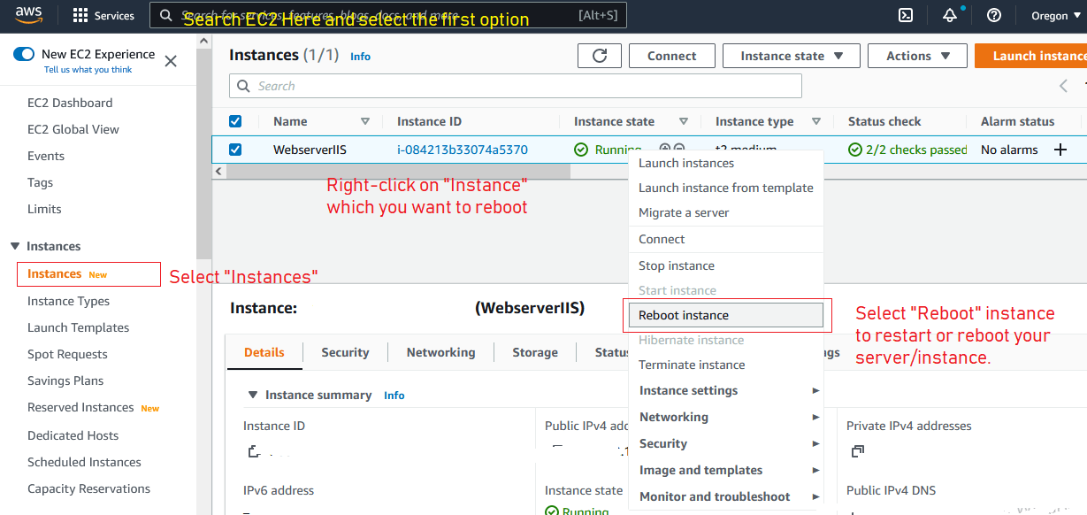Switch to the Details tab

[264, 352]
